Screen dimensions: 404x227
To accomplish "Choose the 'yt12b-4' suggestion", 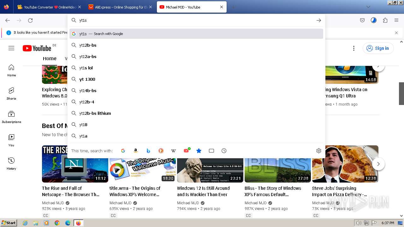I will 196,102.
